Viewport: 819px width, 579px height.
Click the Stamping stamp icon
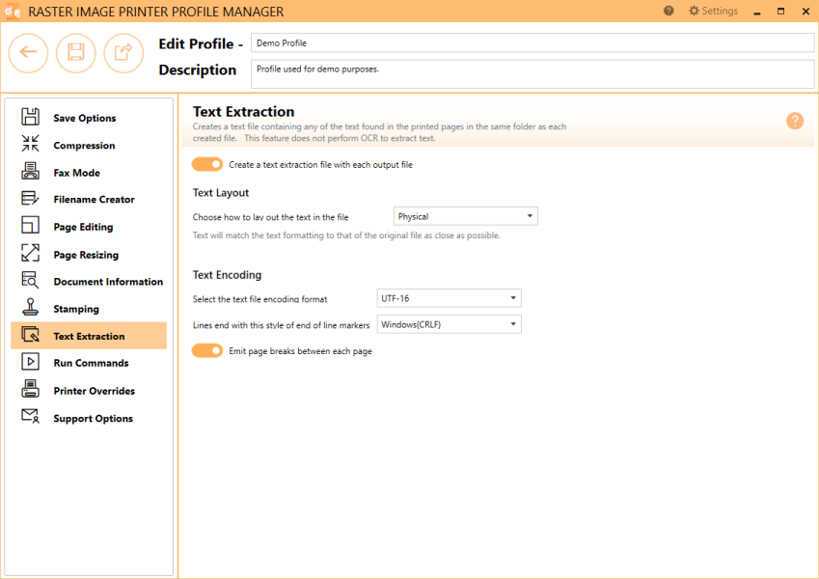pyautogui.click(x=30, y=307)
